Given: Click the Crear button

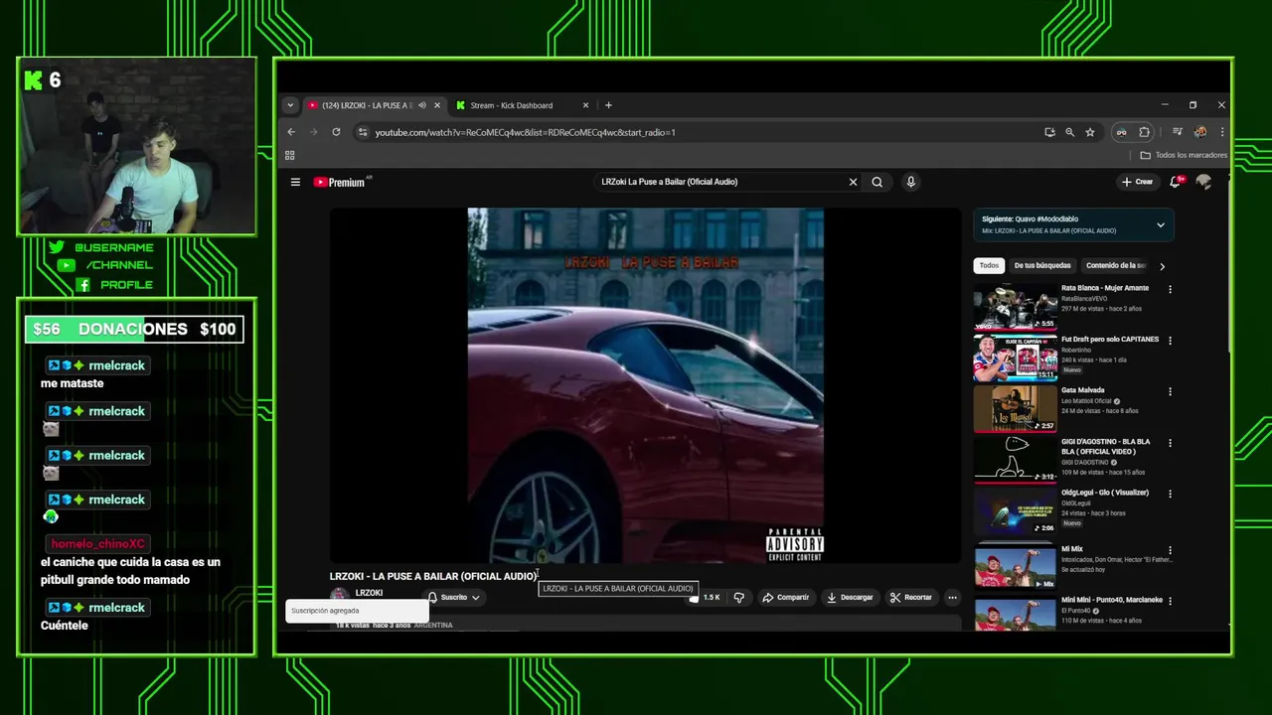Looking at the screenshot, I should pos(1137,182).
